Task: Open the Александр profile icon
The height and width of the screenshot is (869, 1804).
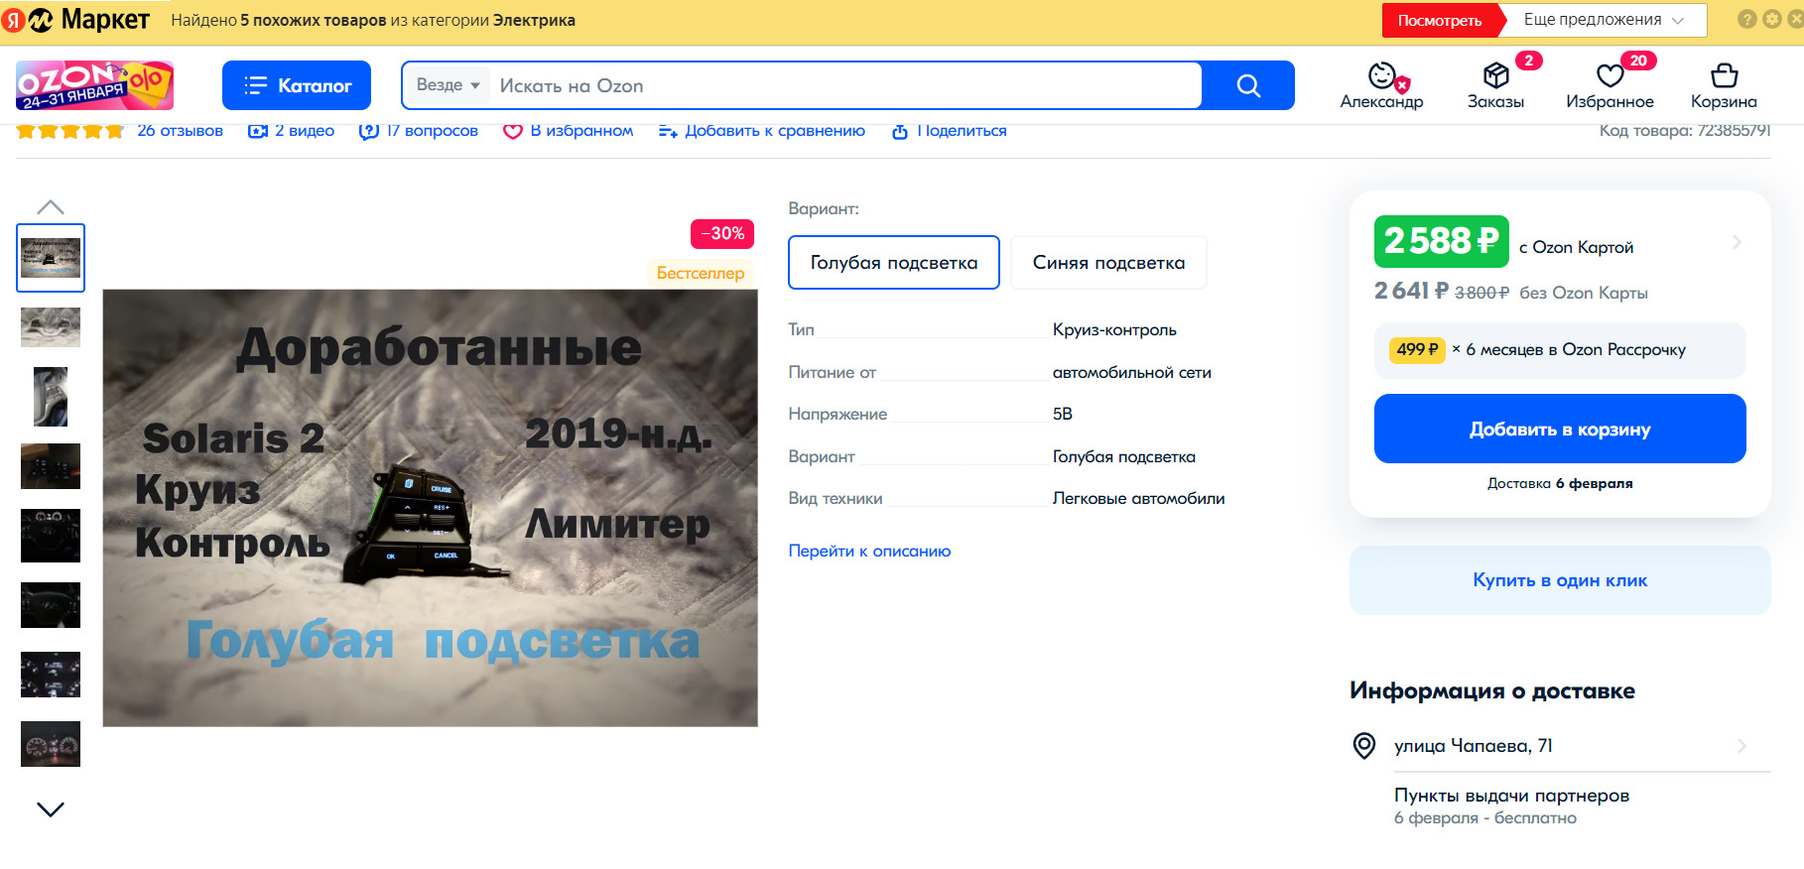Action: pos(1381,85)
